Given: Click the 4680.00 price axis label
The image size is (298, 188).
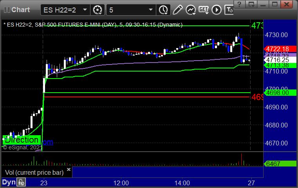Looking at the screenshot, I should 276,125.
